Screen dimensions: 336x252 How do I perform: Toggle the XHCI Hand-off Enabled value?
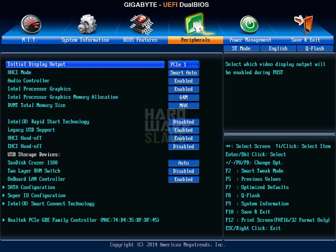[184, 138]
